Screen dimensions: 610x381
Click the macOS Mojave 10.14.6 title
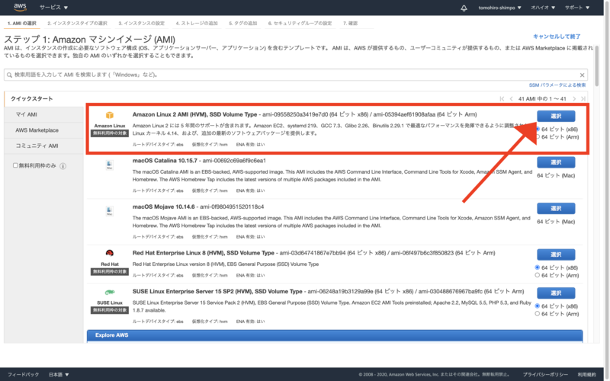pyautogui.click(x=163, y=207)
